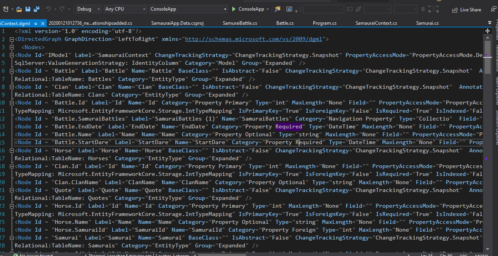Collapse the Quote node outline on line 21
Screen dimensions: 498x256
tap(12, 190)
